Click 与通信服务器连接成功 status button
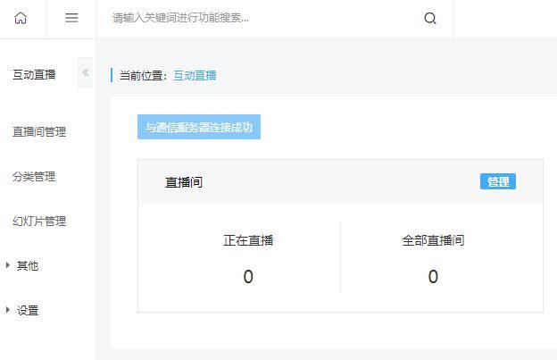 [x=199, y=127]
